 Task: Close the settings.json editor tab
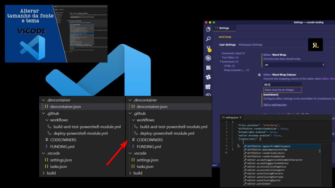pos(241,118)
